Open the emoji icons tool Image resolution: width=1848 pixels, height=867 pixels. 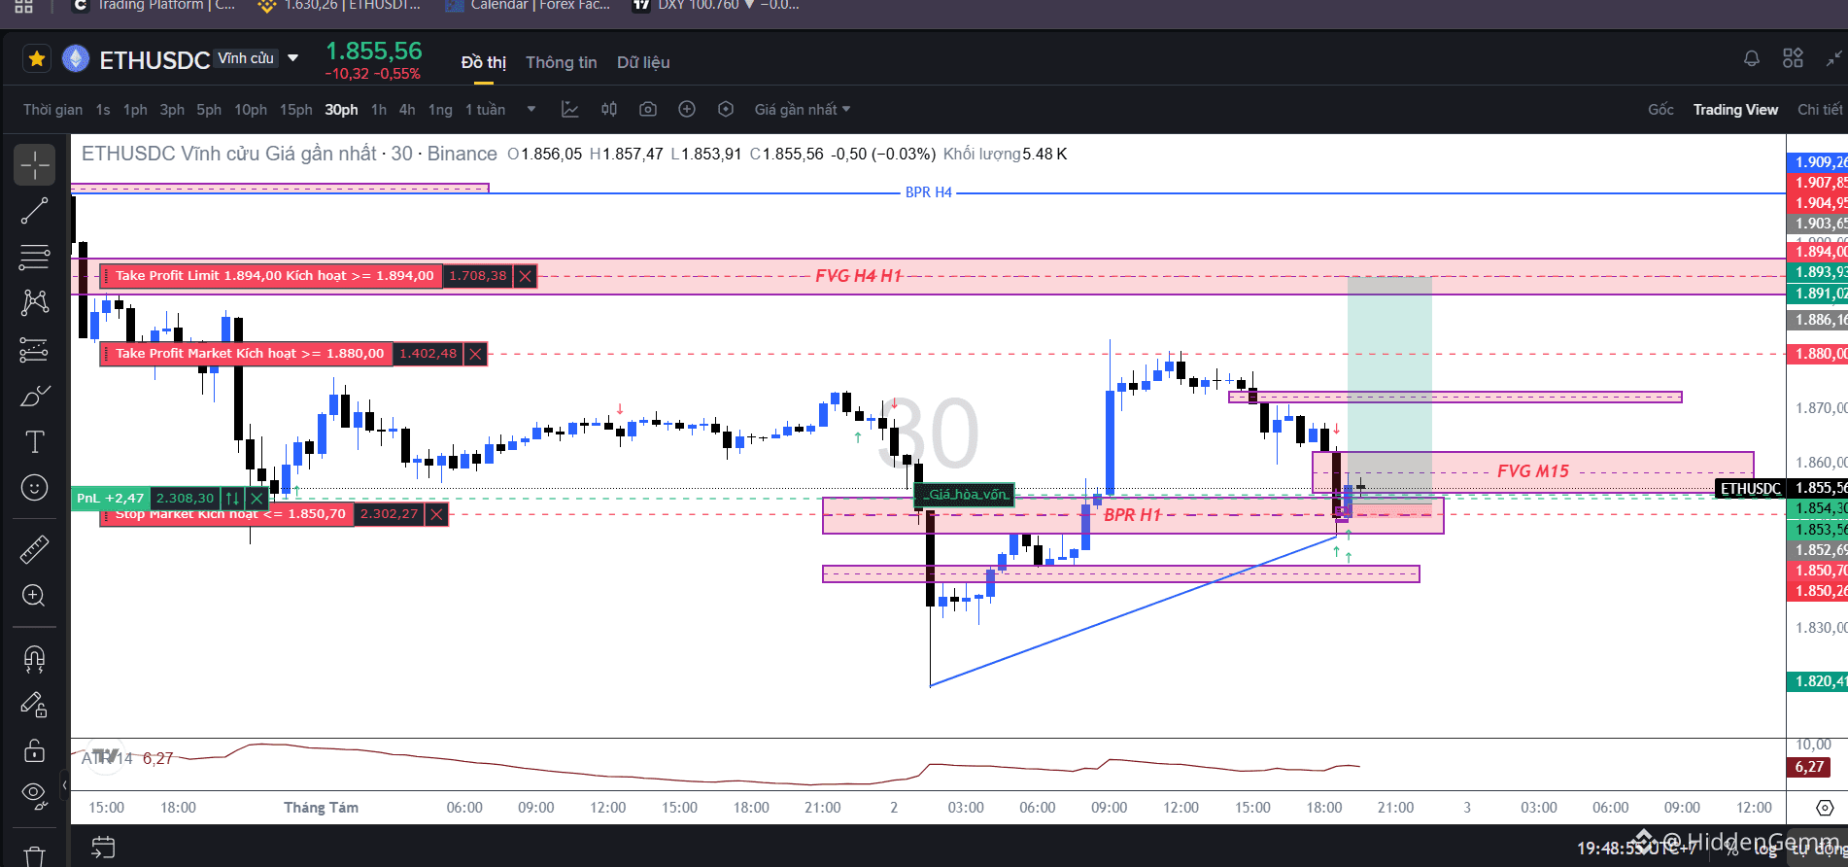coord(34,487)
